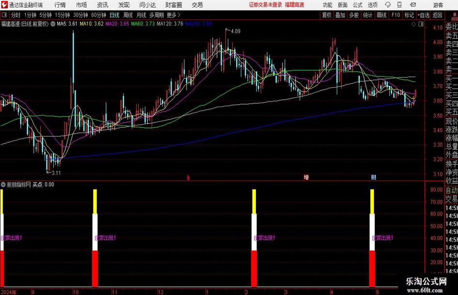Click the MA10: 3.62 value label
The image size is (458, 295).
[92, 24]
